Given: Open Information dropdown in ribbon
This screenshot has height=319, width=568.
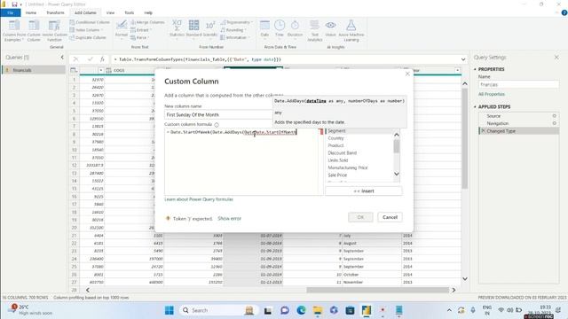Looking at the screenshot, I should click(x=235, y=37).
